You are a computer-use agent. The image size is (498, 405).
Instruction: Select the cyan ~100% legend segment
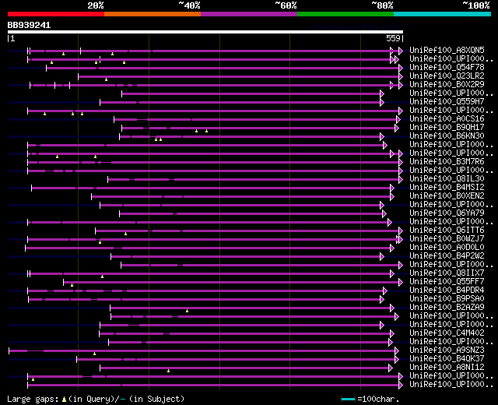pyautogui.click(x=443, y=14)
